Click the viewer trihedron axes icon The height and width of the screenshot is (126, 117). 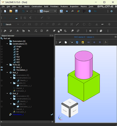click(106, 42)
